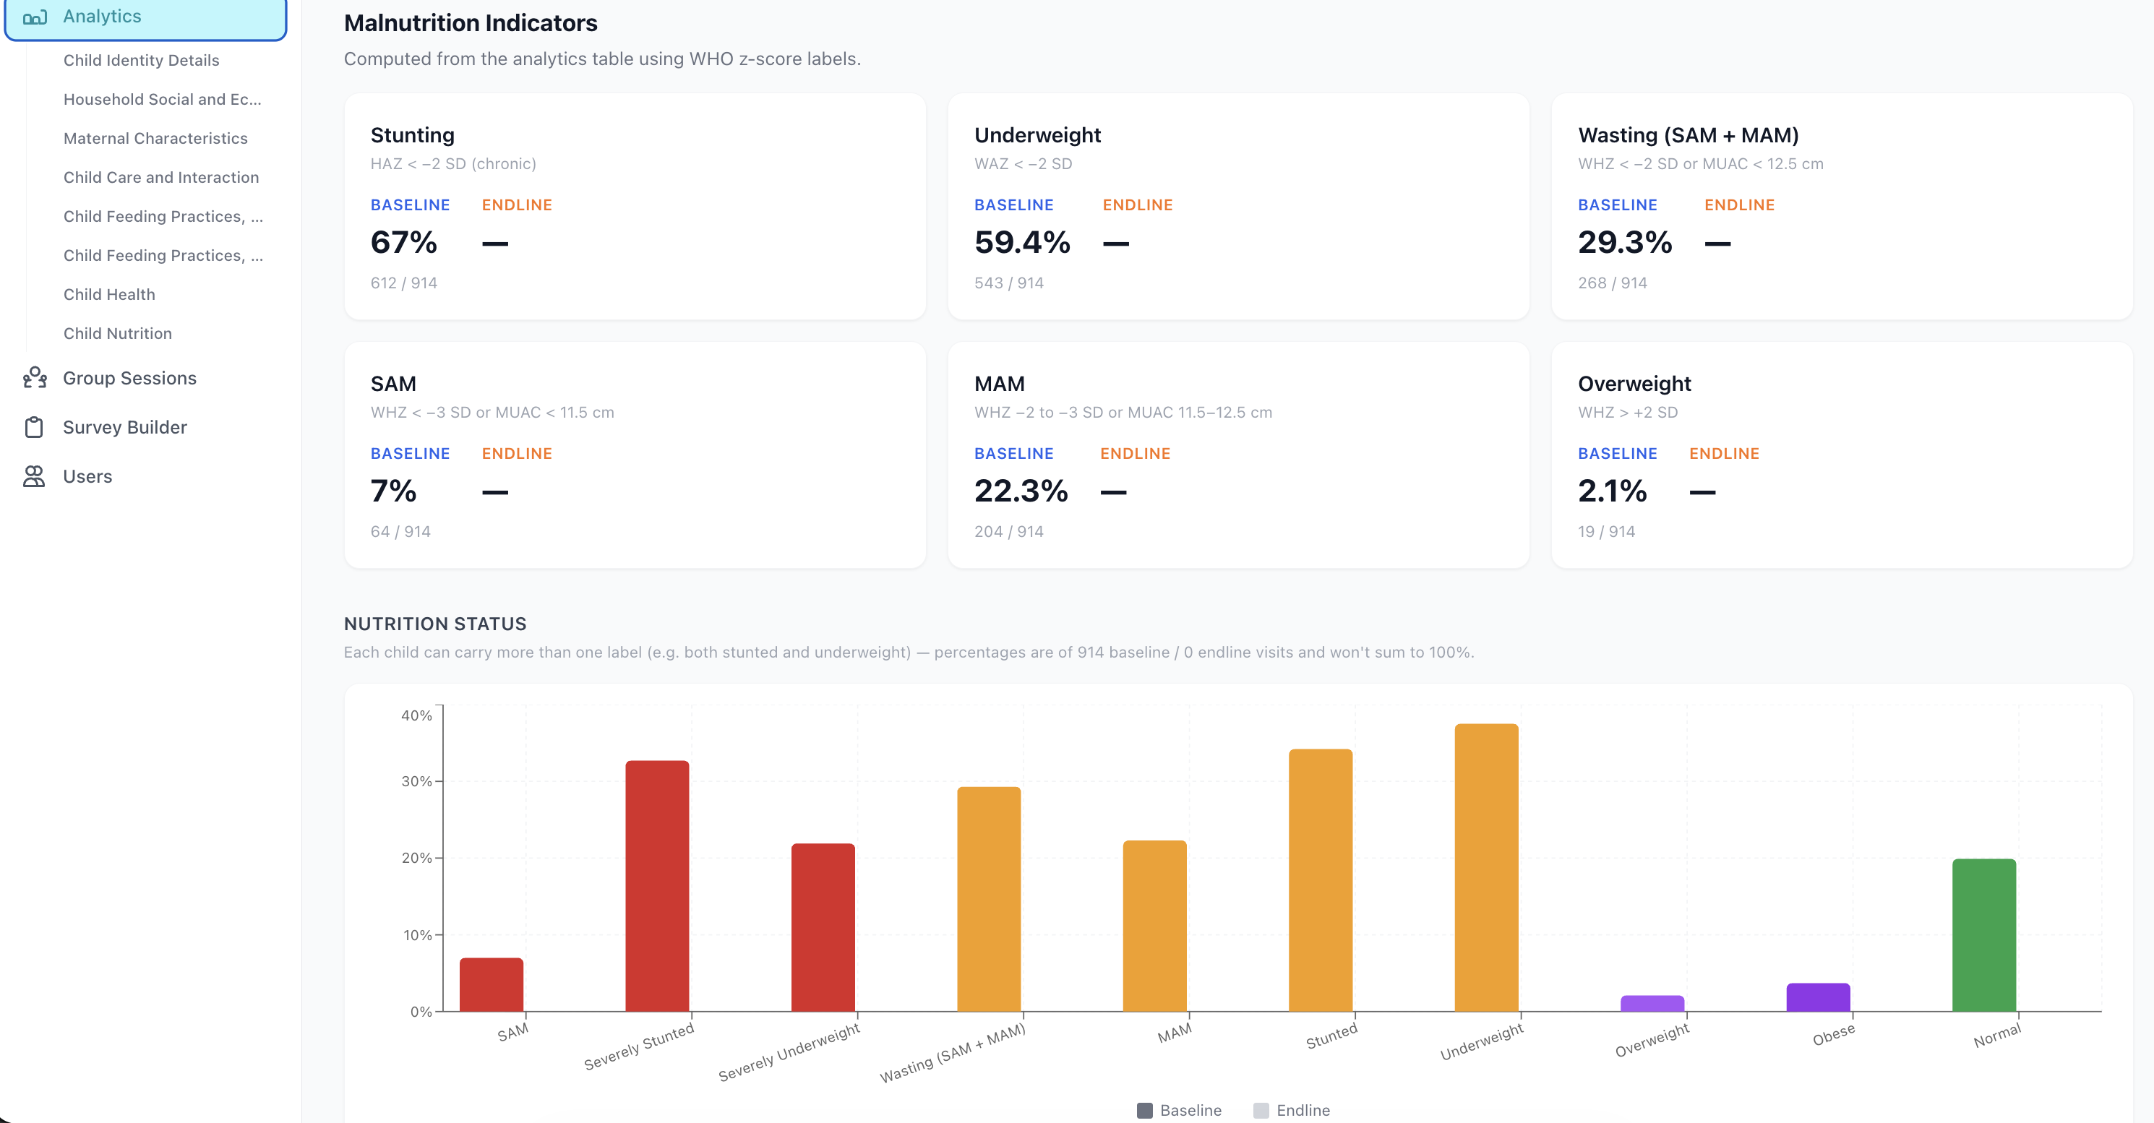The width and height of the screenshot is (2154, 1123).
Task: Click the 59.4% underweight value
Action: (1022, 243)
